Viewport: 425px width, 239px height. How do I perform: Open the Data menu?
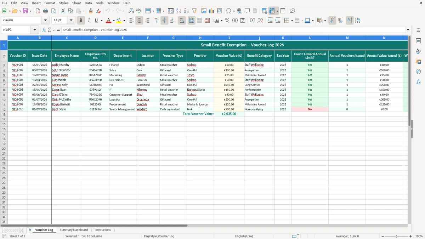(88, 3)
